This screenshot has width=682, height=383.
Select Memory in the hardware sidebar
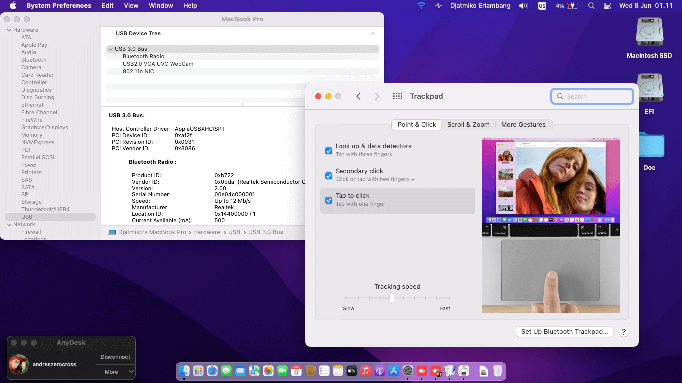pos(32,135)
